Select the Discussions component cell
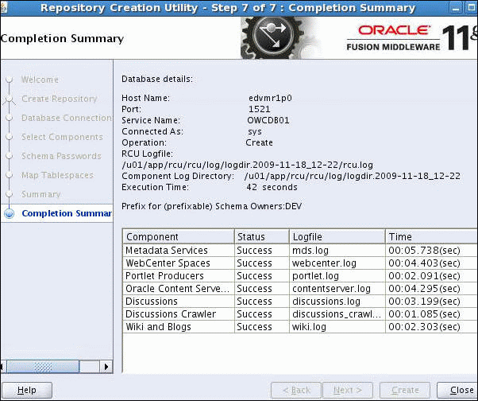Screen dimensions: 478x401 [x=179, y=302]
